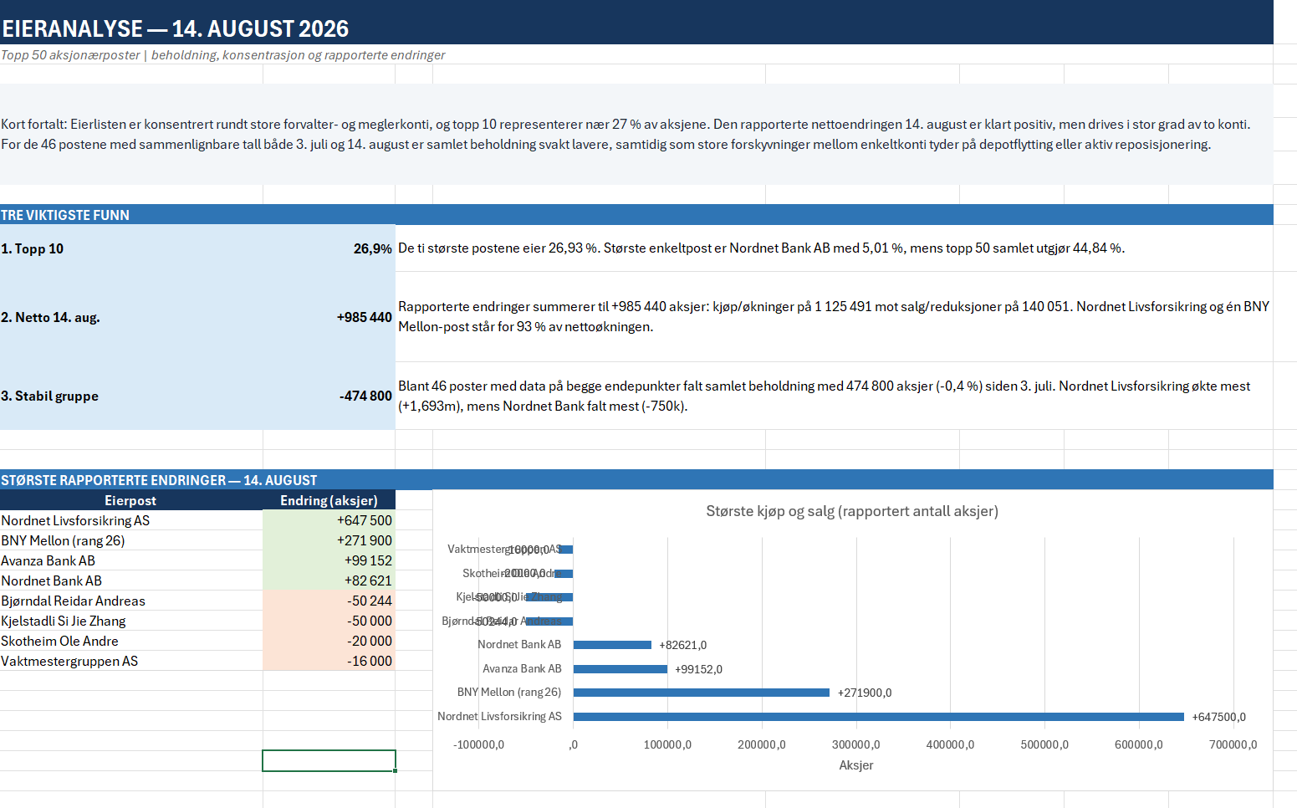This screenshot has width=1297, height=808.
Task: Click the -50 244 orange value cell
Action: tap(329, 601)
